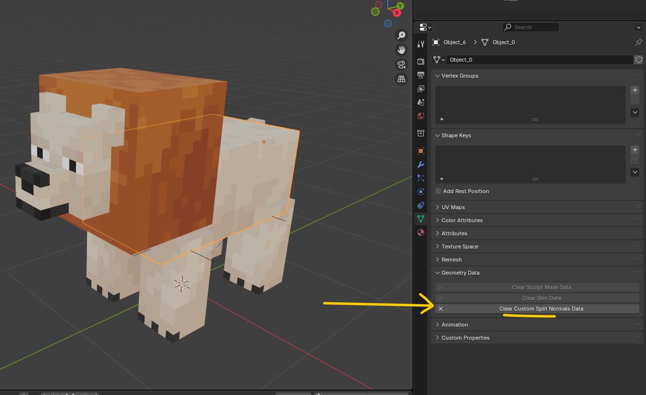Click the blue negative-axis gizmo circle
646x395 pixels.
tap(388, 23)
